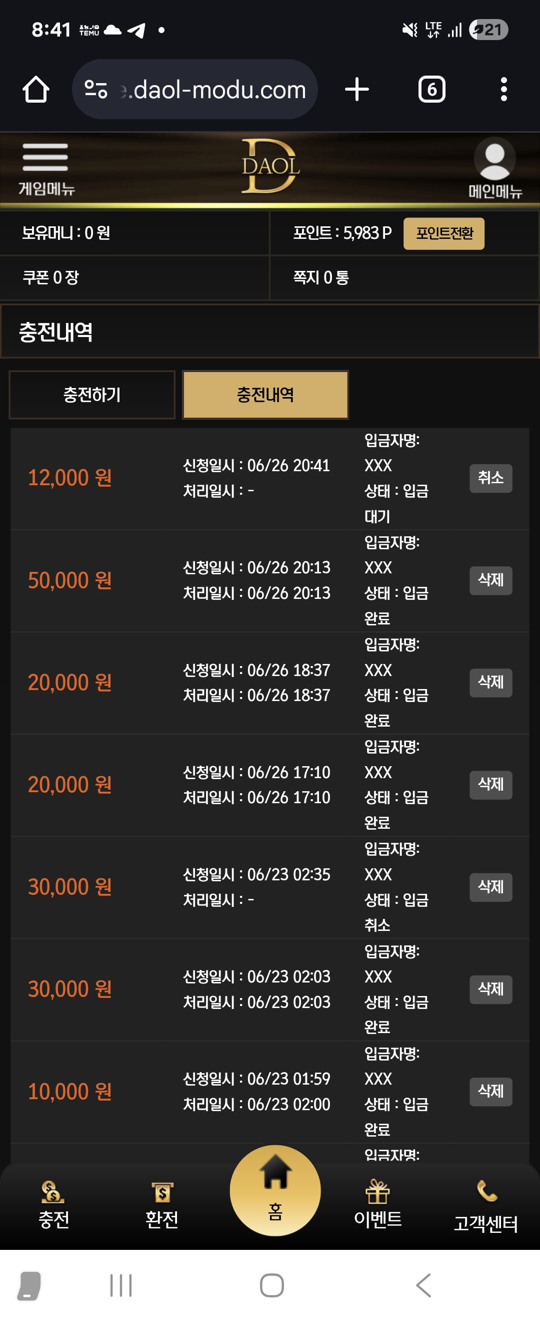Open the 메인메뉴 profile icon
Viewport: 540px width, 1322px height.
(x=494, y=168)
